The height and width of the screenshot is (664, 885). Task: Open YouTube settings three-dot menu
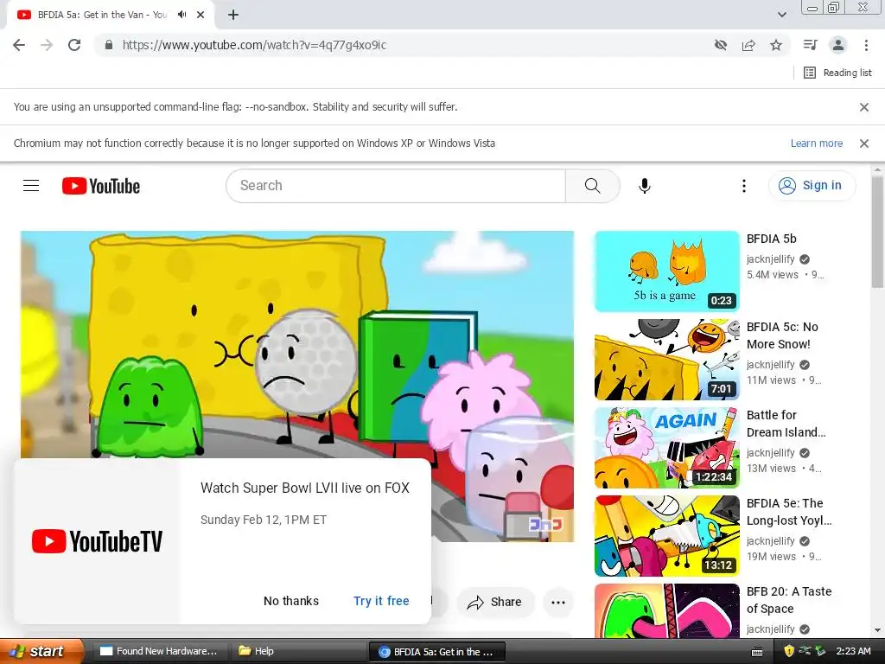pyautogui.click(x=743, y=186)
